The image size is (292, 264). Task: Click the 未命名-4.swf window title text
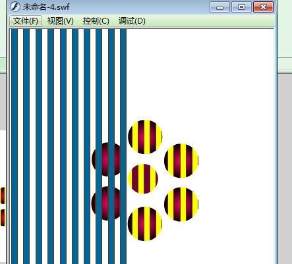[46, 7]
